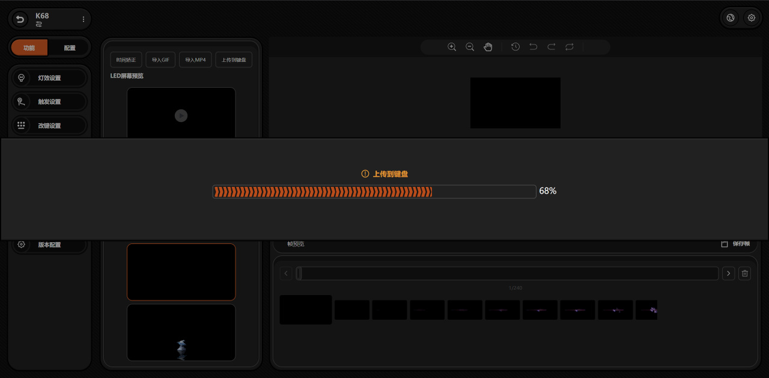Click the redo arrow in the toolbar

[x=551, y=47]
